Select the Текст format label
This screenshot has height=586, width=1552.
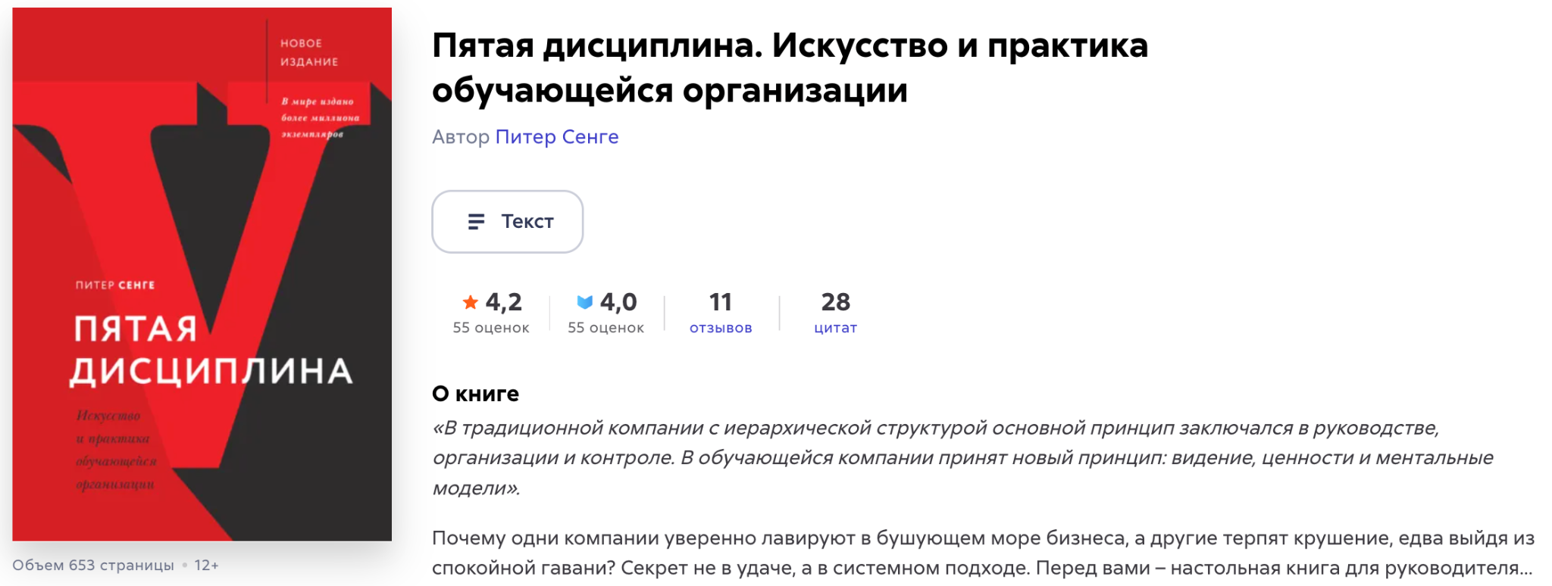[527, 221]
